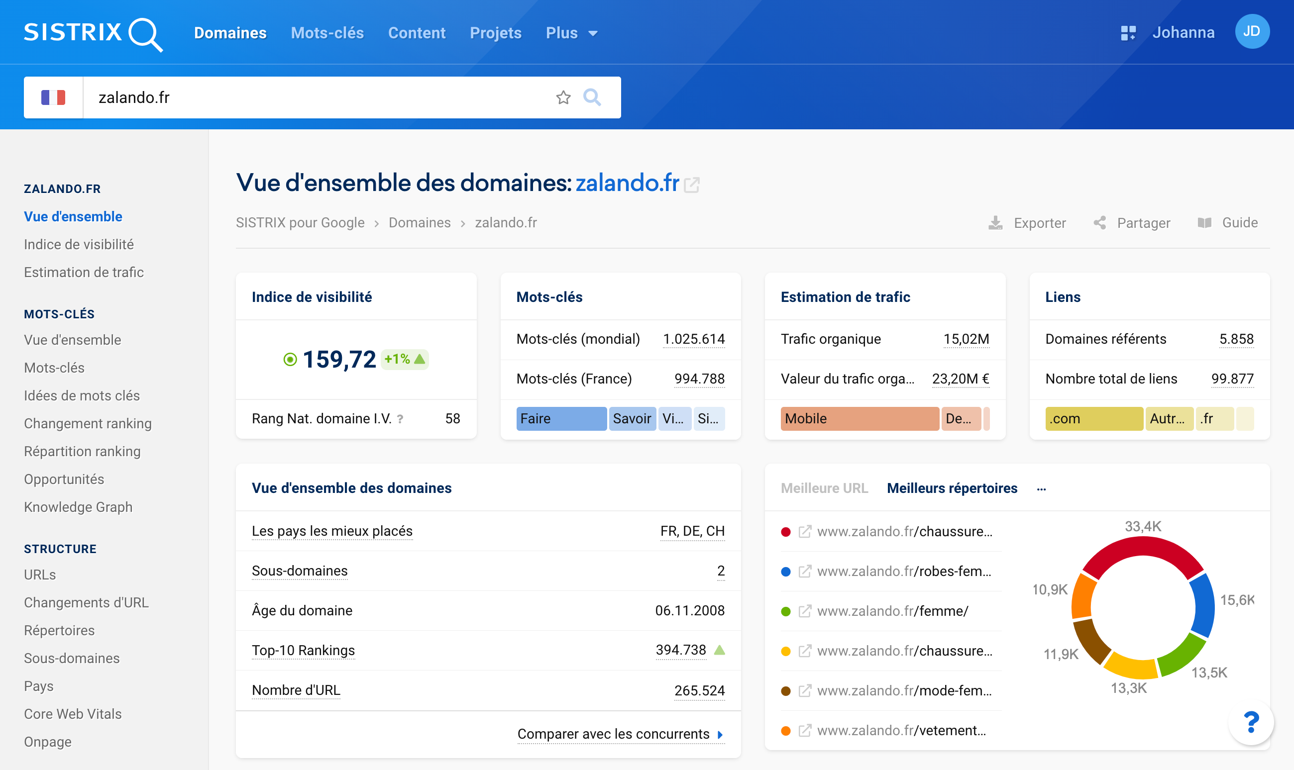Image resolution: width=1294 pixels, height=770 pixels.
Task: Click Comparer avec les concurrents link
Action: point(620,734)
